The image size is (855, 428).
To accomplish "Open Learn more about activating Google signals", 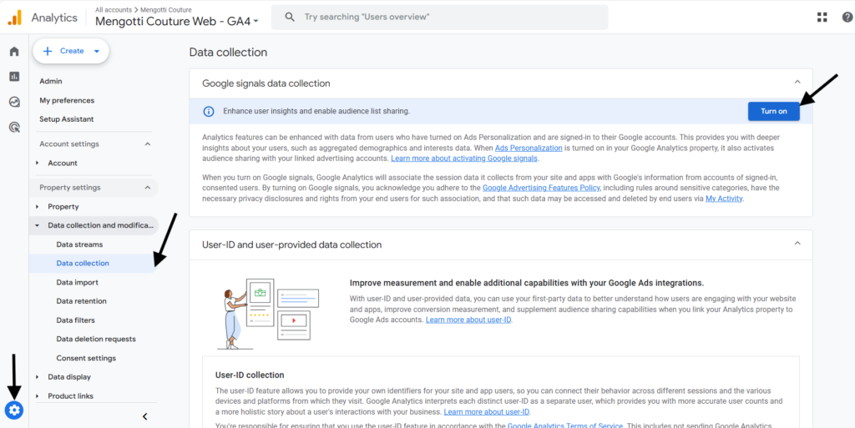I will coord(464,159).
